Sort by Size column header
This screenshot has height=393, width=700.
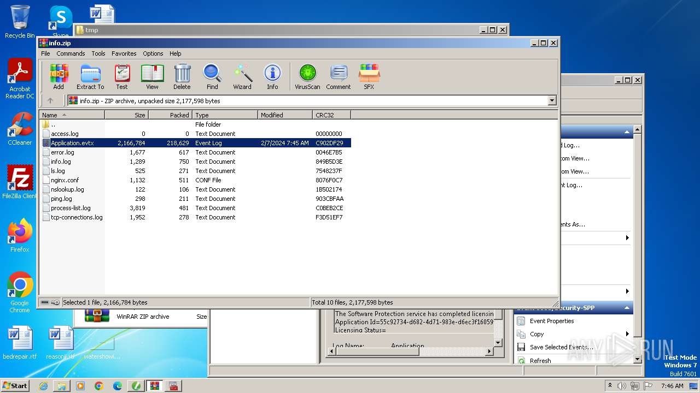126,115
